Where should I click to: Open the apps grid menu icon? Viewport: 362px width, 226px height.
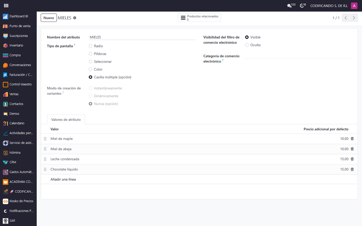pos(6,6)
